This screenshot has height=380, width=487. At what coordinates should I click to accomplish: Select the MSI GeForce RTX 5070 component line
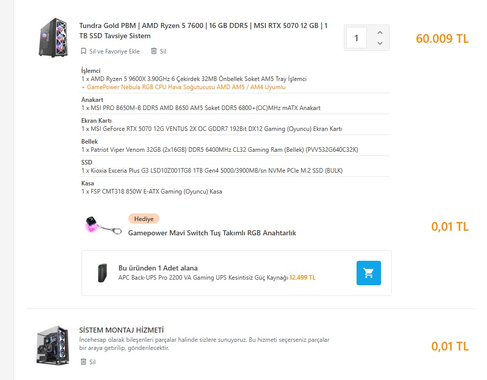click(x=211, y=129)
